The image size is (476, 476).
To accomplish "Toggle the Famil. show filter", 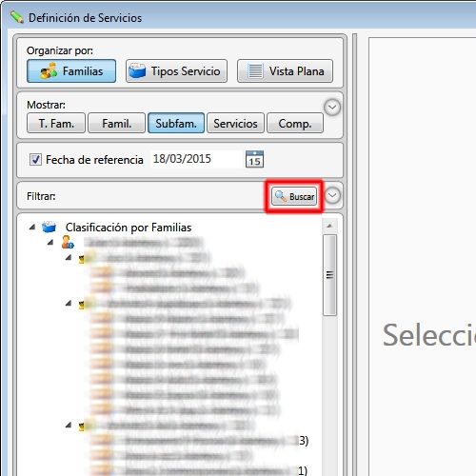I will click(x=116, y=123).
